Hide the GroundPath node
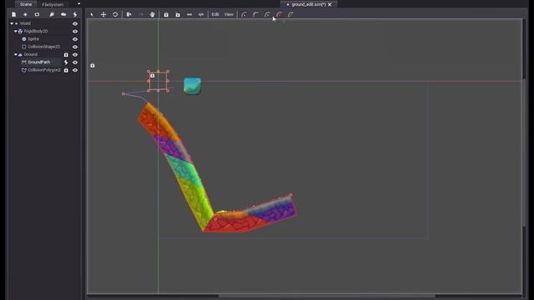The height and width of the screenshot is (300, 534). [75, 62]
